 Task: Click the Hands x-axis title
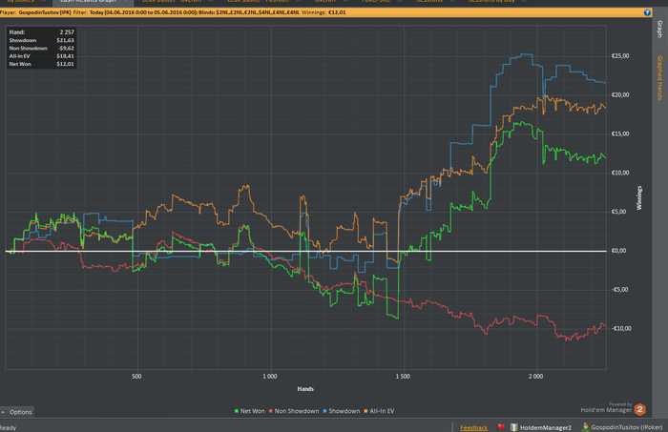pos(305,389)
